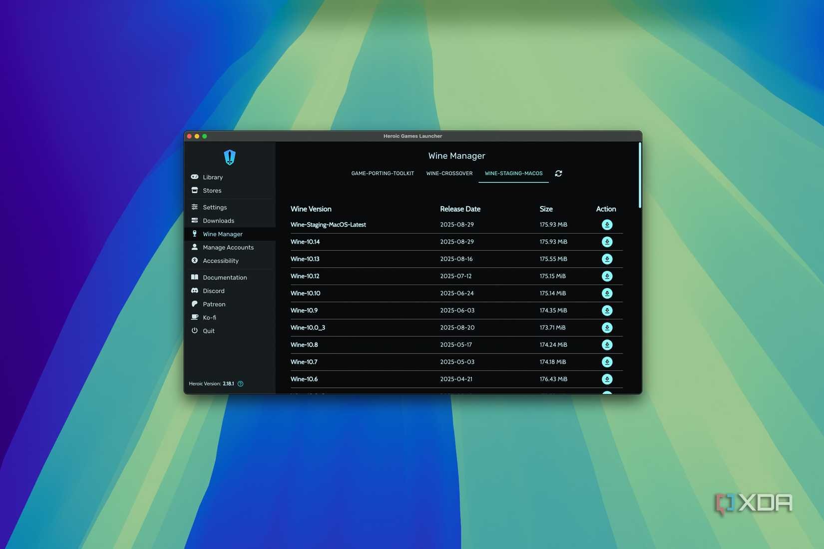The height and width of the screenshot is (549, 824).
Task: Download Wine-10.0_3
Action: click(x=607, y=327)
